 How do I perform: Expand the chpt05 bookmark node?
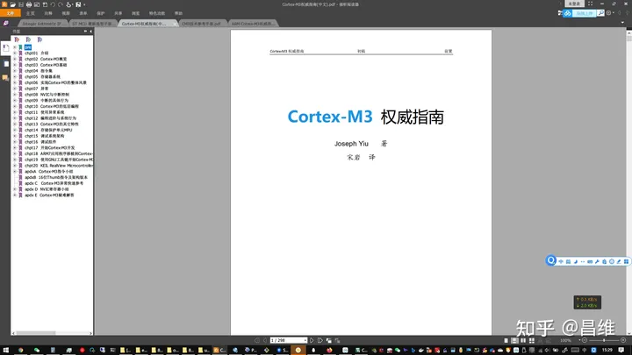pos(15,76)
